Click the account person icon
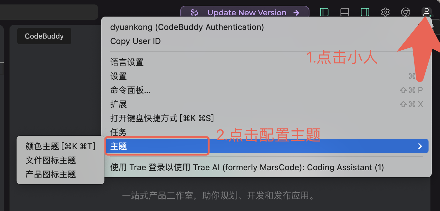440x211 pixels. (x=426, y=12)
